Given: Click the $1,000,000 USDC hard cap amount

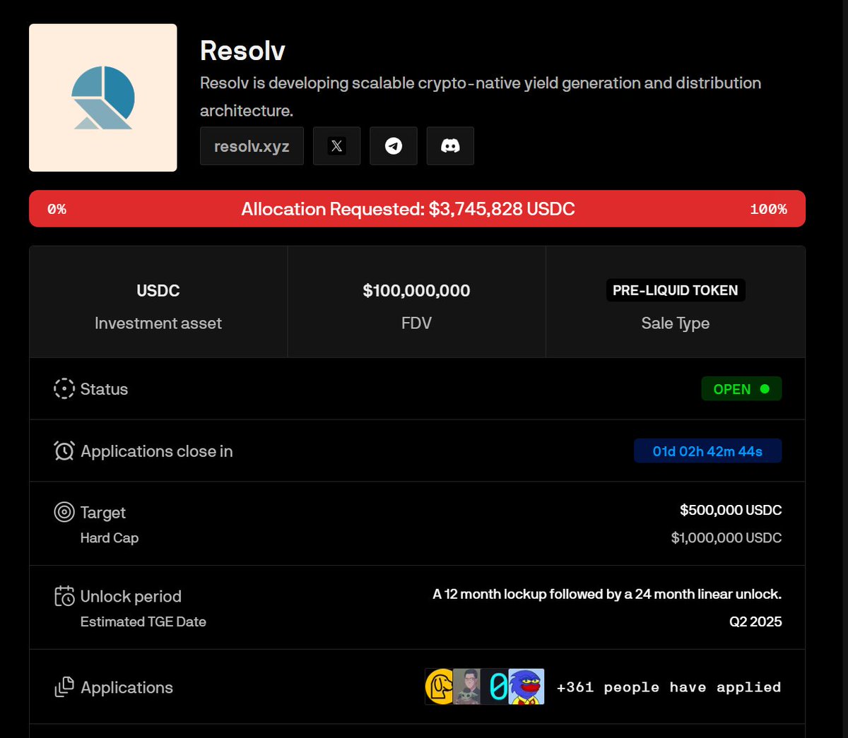Looking at the screenshot, I should [726, 537].
